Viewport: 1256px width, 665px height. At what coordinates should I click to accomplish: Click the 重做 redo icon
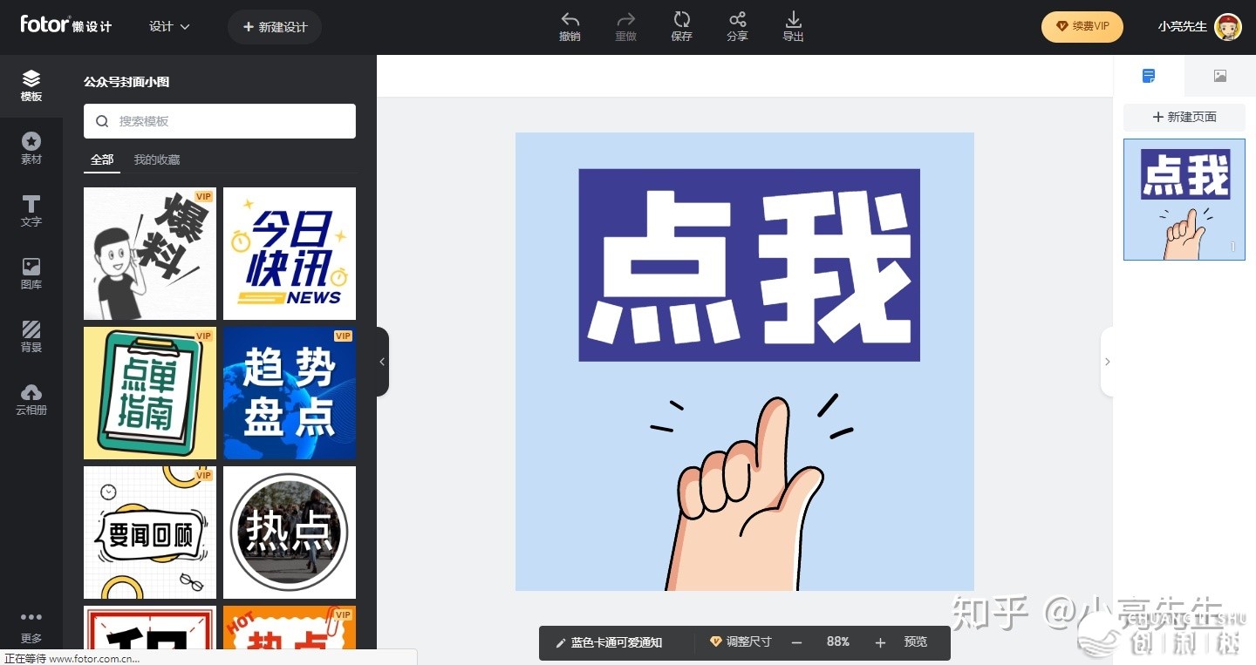point(625,19)
